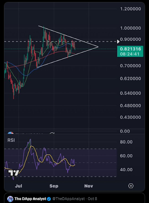Image resolution: width=149 pixels, height=203 pixels.
Task: Click the Oct 8 post date
Action: click(x=92, y=199)
